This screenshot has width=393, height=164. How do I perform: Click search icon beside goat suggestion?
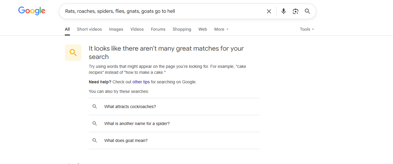tap(95, 140)
